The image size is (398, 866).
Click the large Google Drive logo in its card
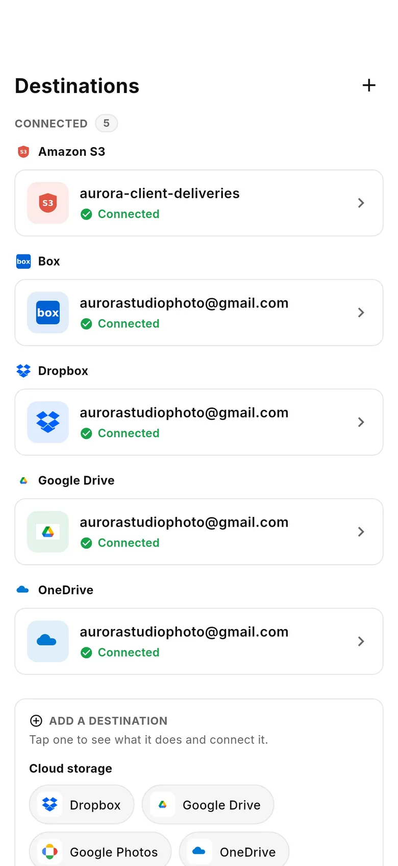coord(48,532)
